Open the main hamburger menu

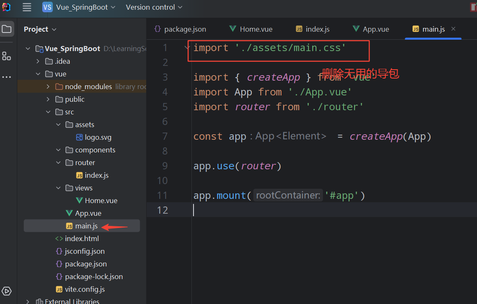point(27,7)
